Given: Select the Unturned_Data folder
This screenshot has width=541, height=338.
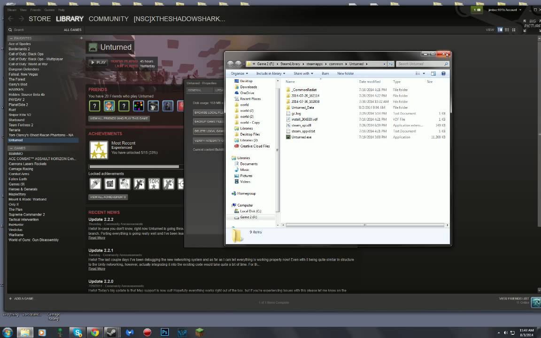Looking at the screenshot, I should coord(300,108).
